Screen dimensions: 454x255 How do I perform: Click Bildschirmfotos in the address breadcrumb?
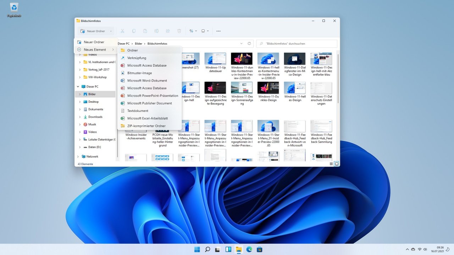pyautogui.click(x=157, y=44)
